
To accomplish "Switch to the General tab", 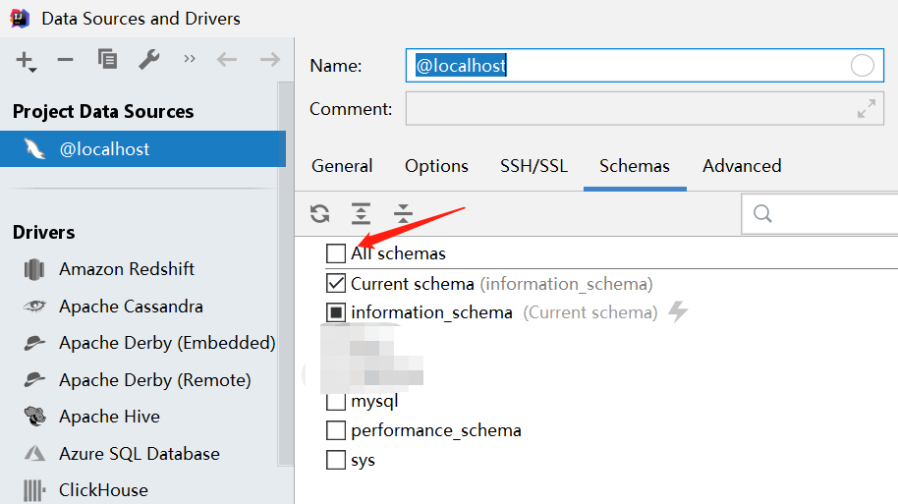I will [342, 166].
